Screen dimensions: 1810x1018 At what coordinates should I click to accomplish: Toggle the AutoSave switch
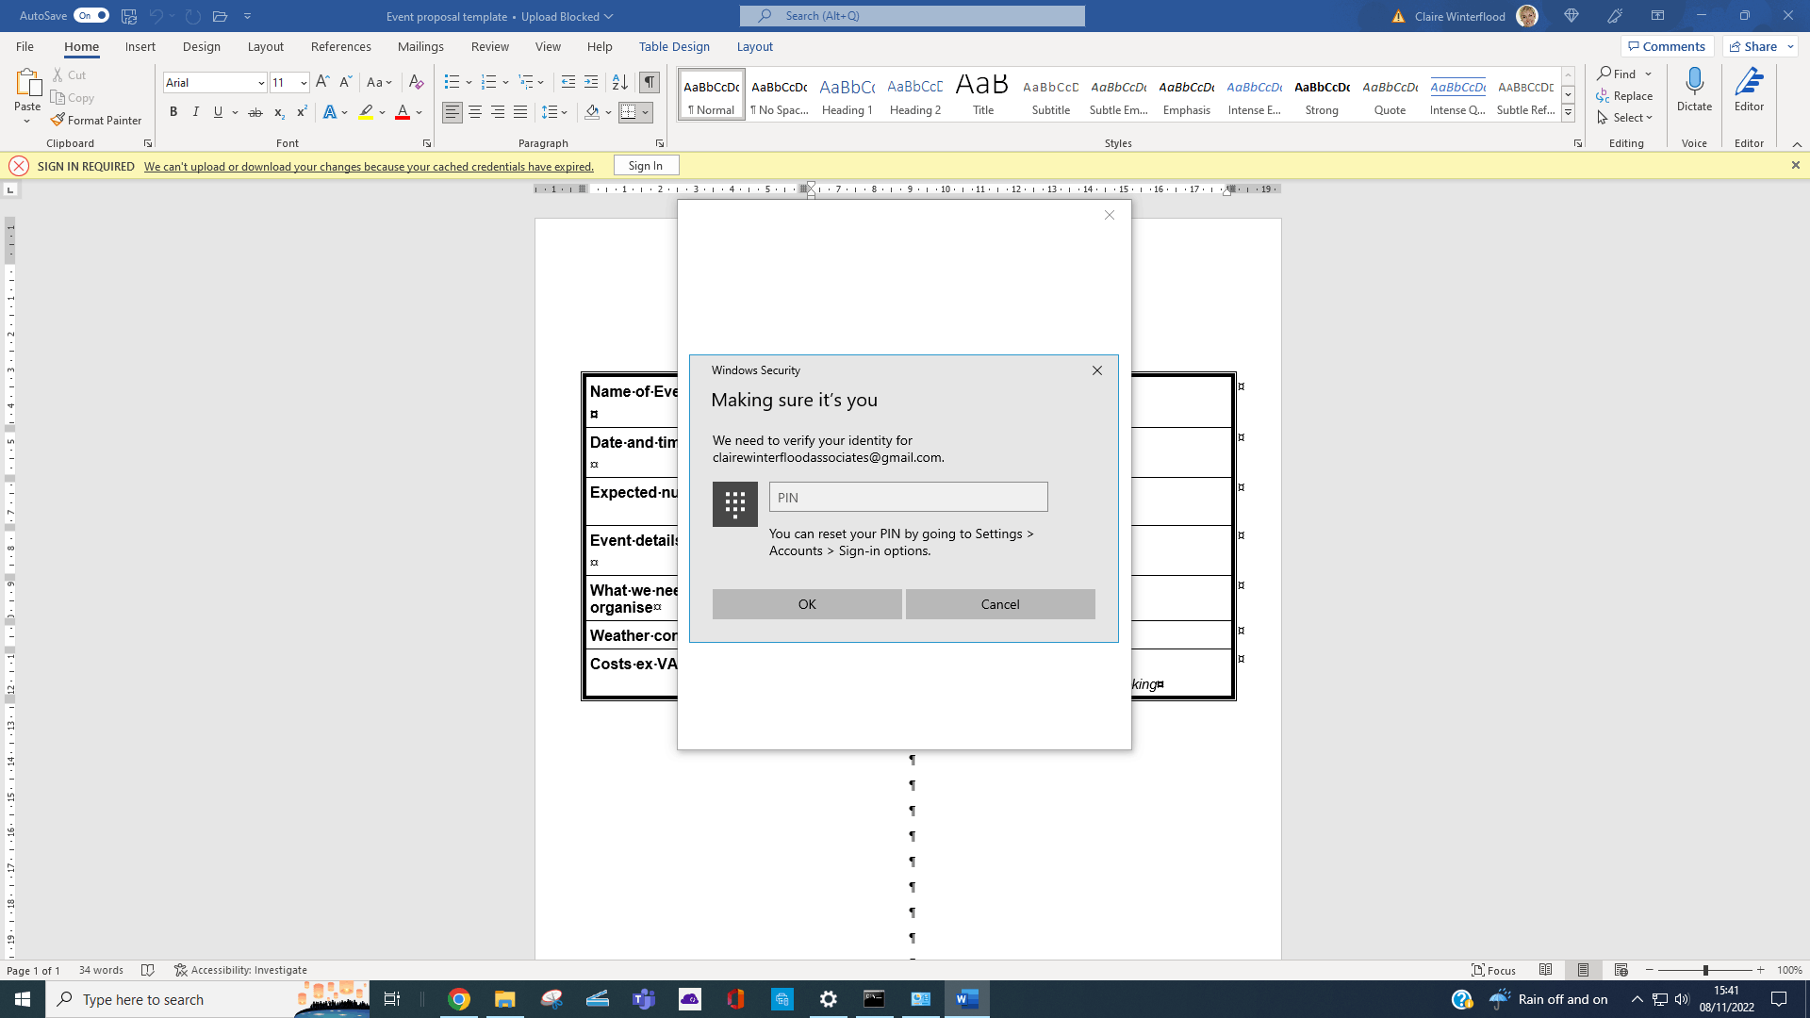(91, 15)
